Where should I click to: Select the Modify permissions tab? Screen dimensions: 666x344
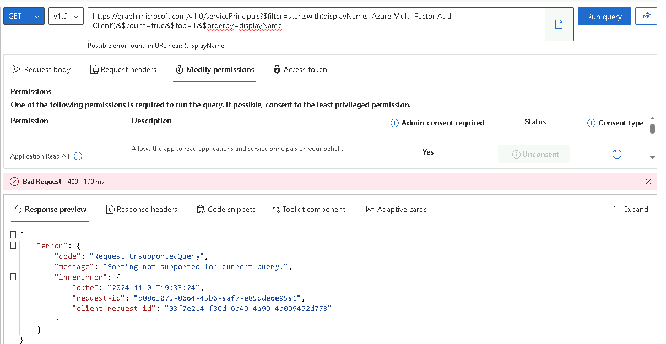coord(215,69)
